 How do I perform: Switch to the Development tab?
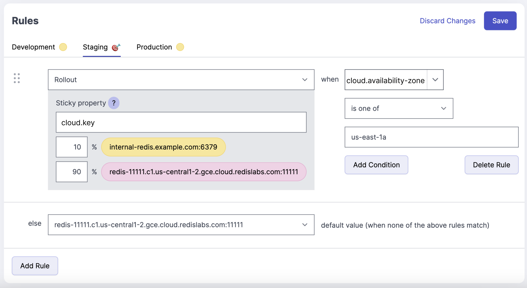[x=33, y=46]
